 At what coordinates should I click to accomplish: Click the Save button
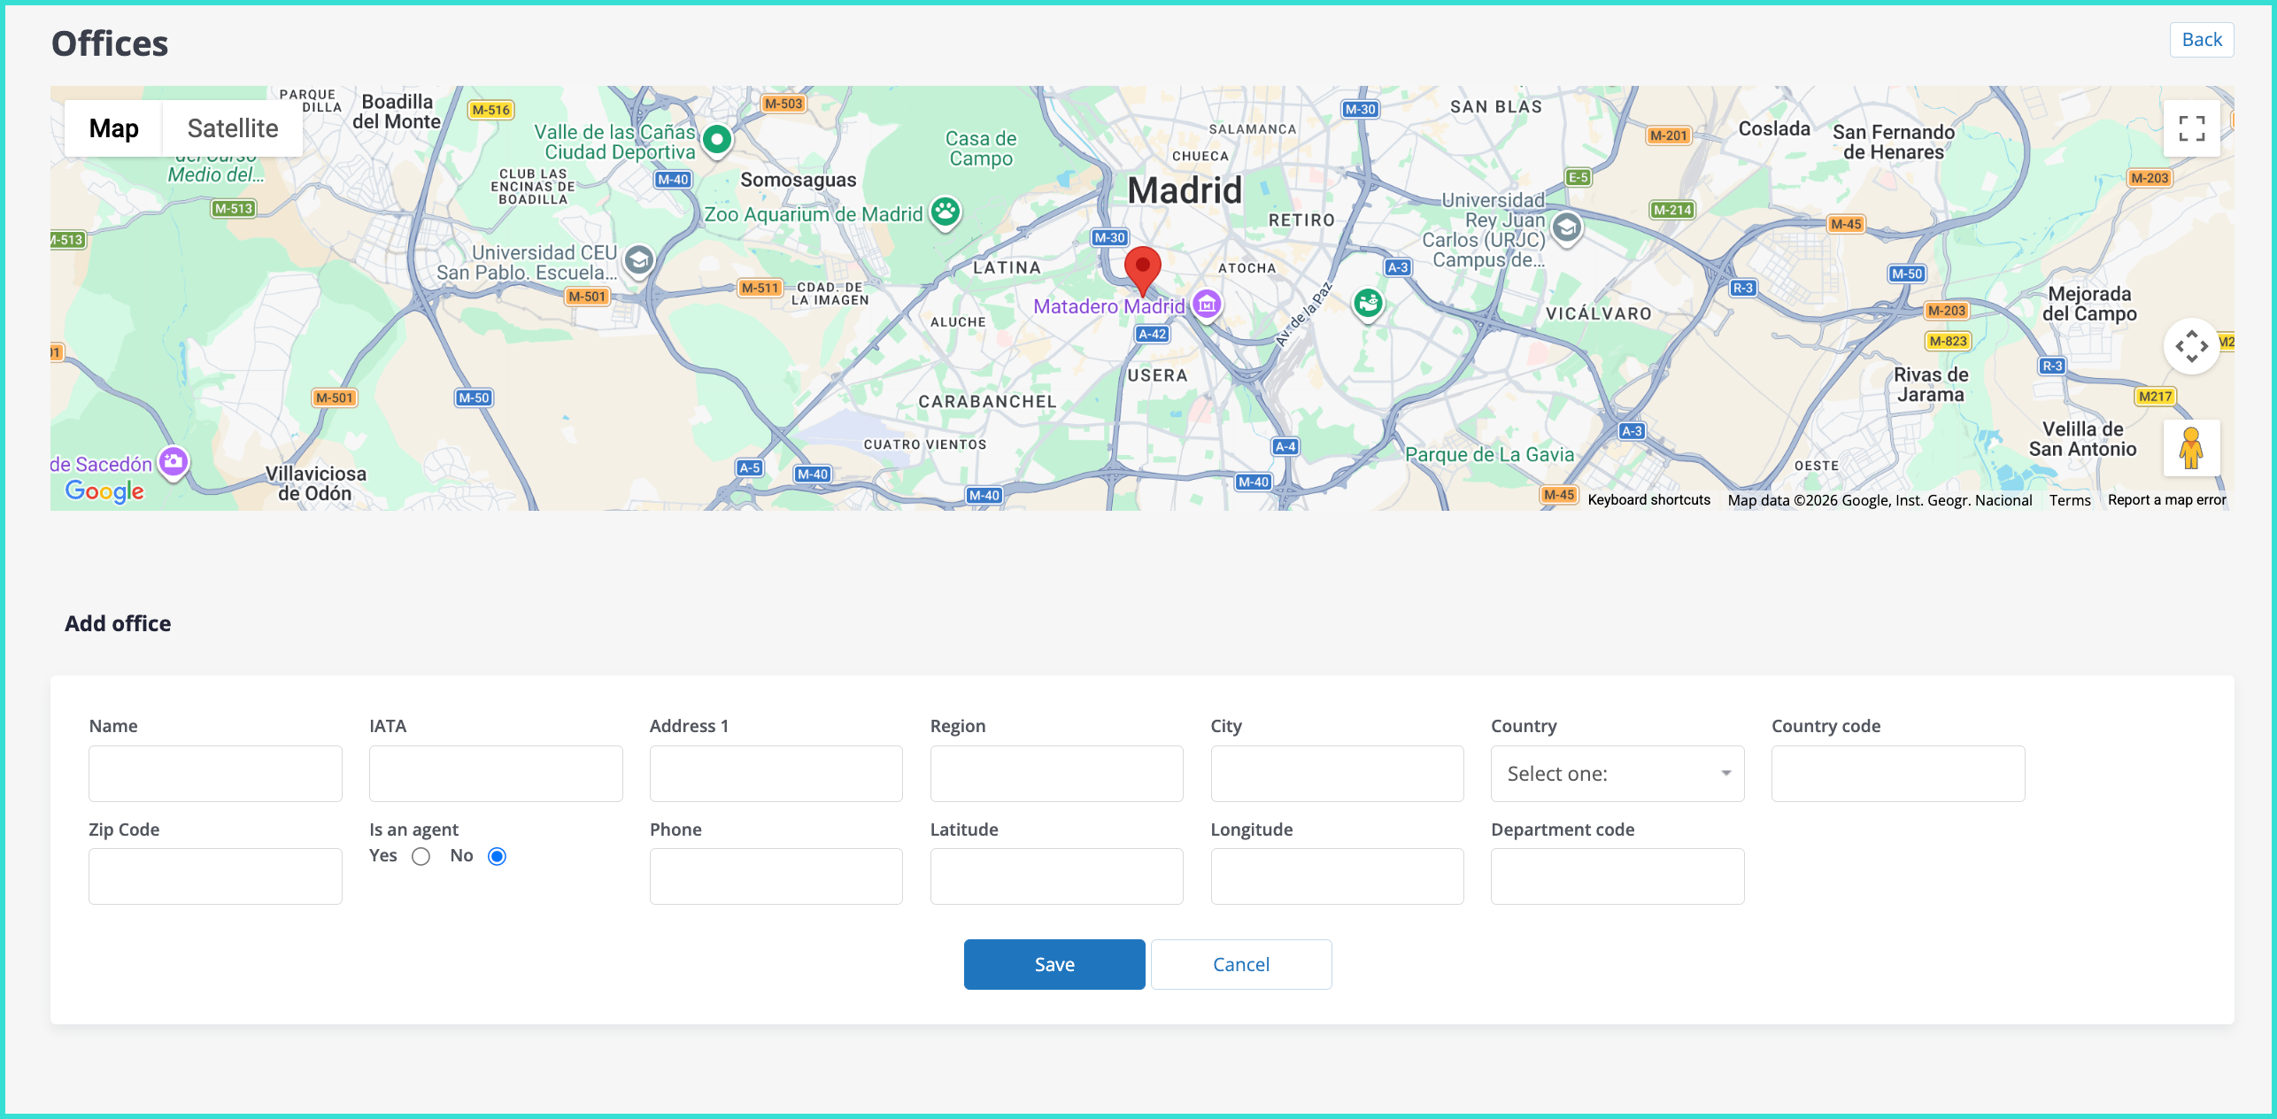click(1054, 964)
